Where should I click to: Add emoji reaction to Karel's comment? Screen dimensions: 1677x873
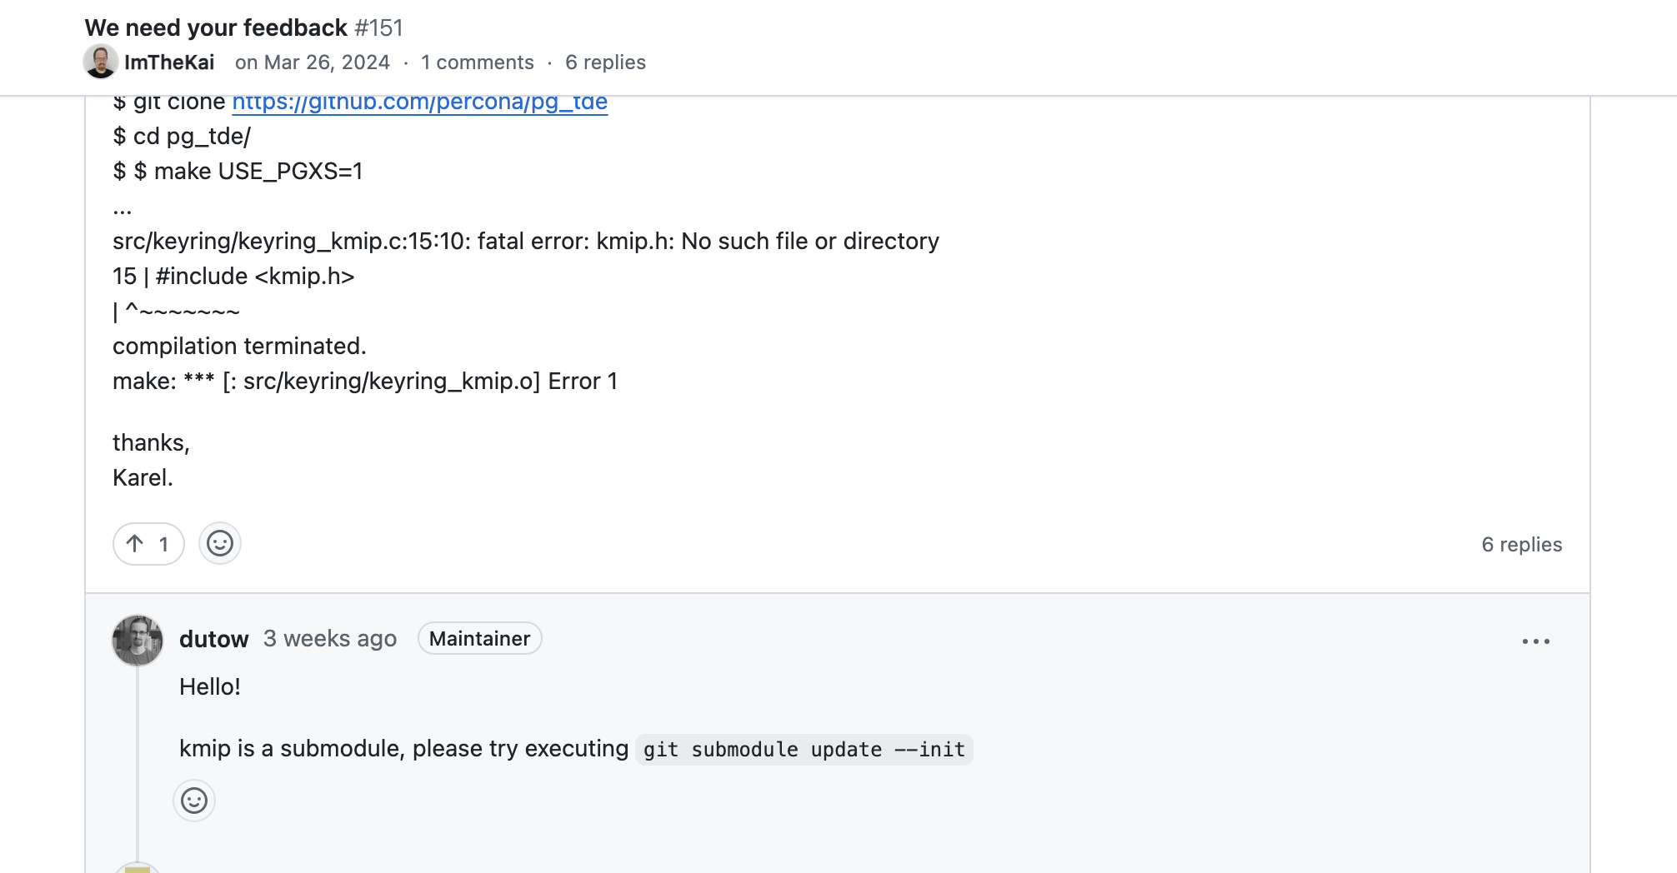click(x=220, y=544)
